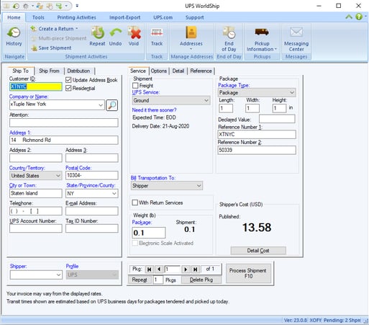369x325 pixels.
Task: Click the City or Town field
Action: [x=36, y=193]
